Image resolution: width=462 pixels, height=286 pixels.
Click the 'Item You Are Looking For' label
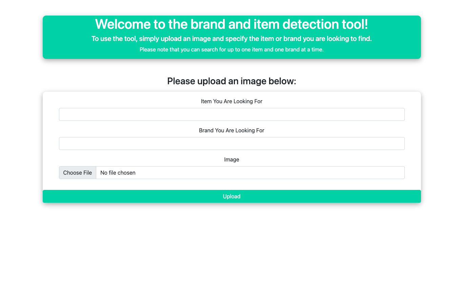tap(232, 101)
